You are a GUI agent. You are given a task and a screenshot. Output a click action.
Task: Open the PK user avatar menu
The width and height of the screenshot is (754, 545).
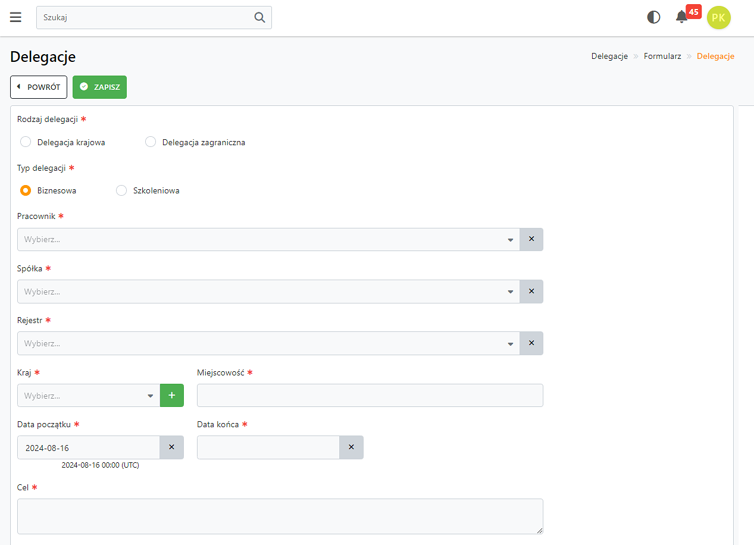[x=718, y=18]
